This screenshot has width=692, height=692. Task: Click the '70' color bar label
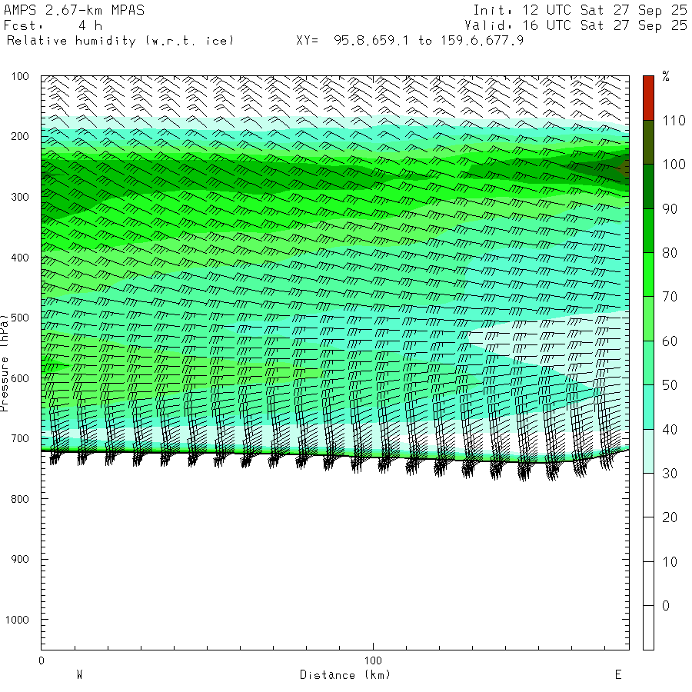click(670, 297)
